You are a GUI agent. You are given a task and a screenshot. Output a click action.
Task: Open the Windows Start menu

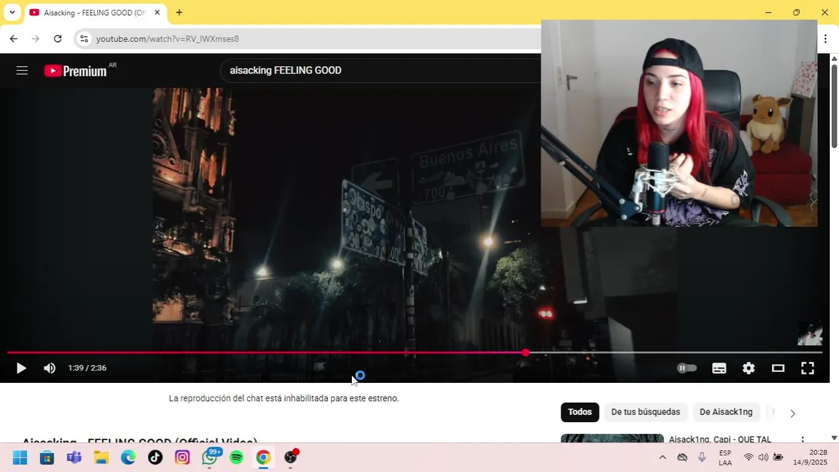tap(20, 458)
